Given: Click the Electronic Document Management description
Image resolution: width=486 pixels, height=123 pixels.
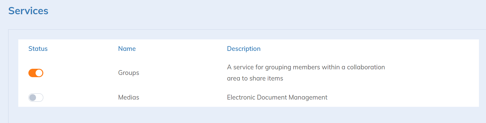Looking at the screenshot, I should pyautogui.click(x=277, y=97).
